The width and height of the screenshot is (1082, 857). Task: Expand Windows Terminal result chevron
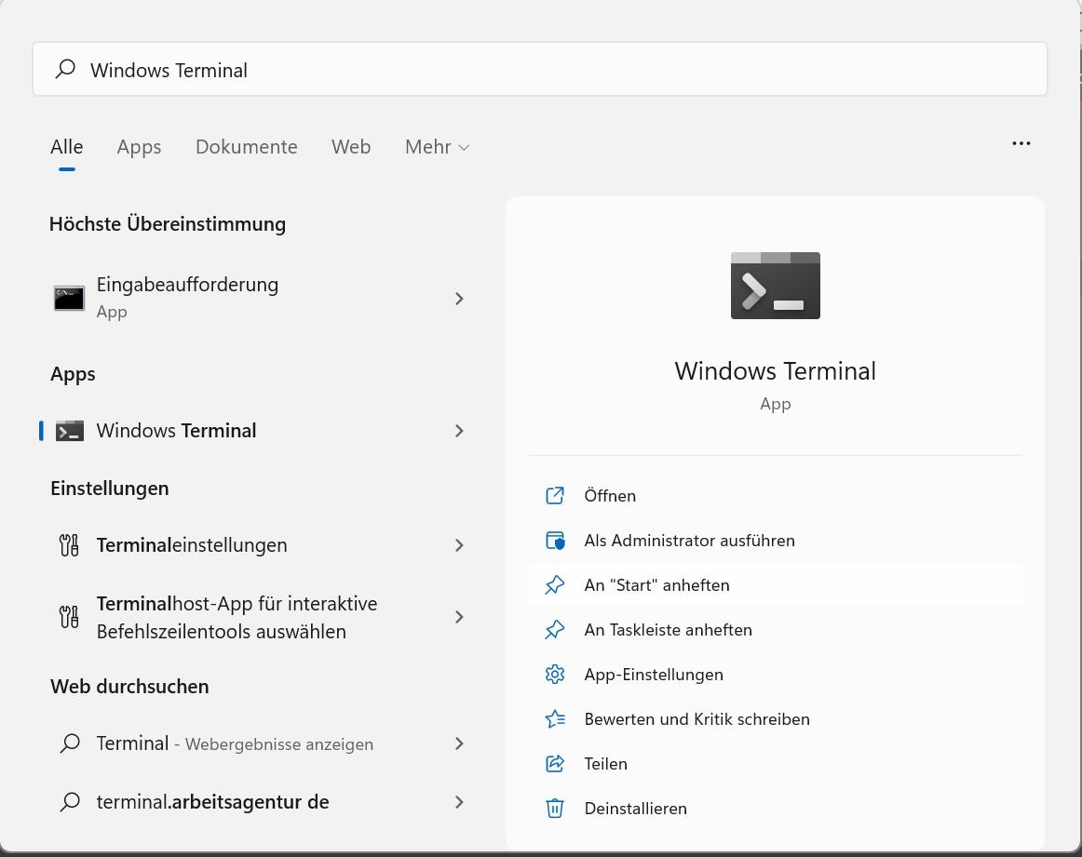(x=460, y=431)
